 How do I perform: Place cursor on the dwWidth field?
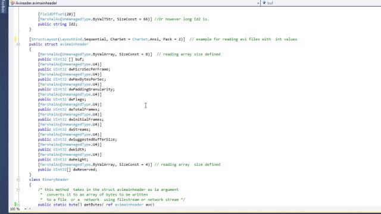[77, 149]
